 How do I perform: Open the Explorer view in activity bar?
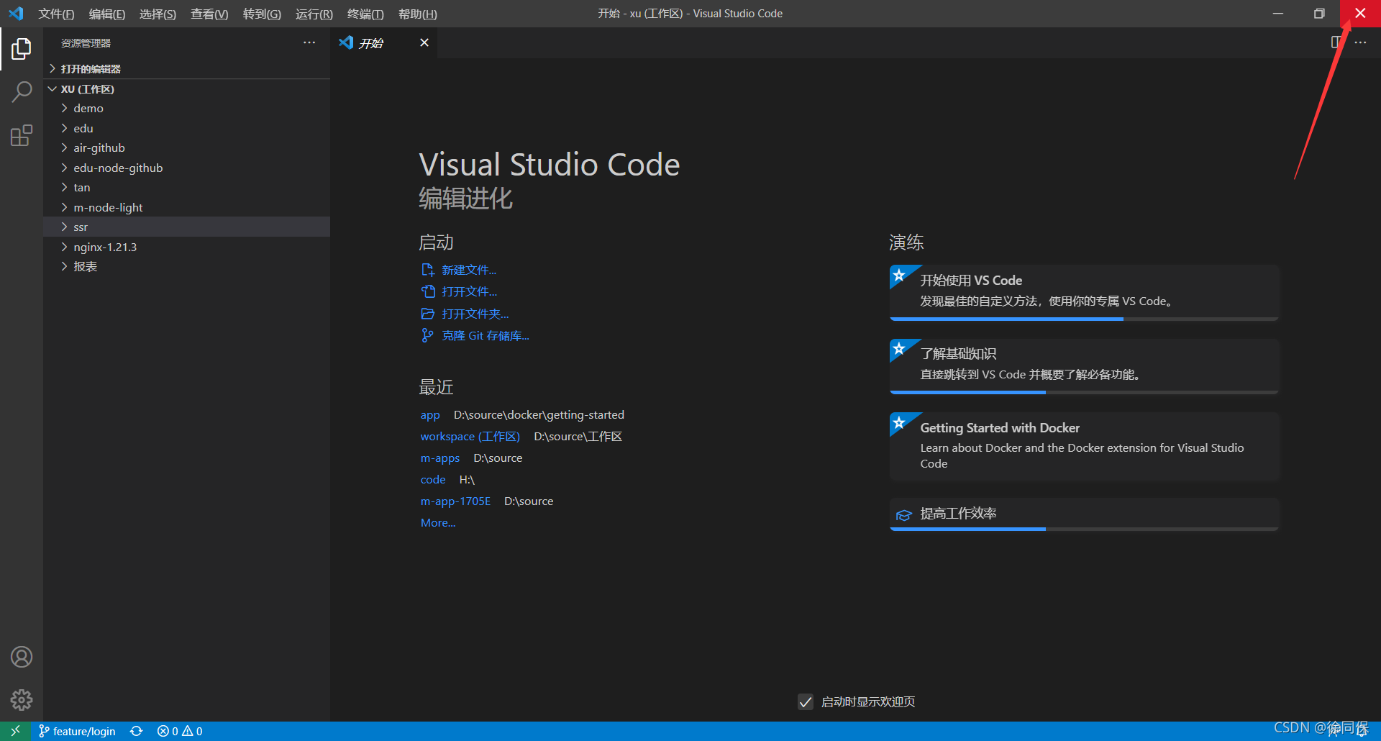pos(22,49)
